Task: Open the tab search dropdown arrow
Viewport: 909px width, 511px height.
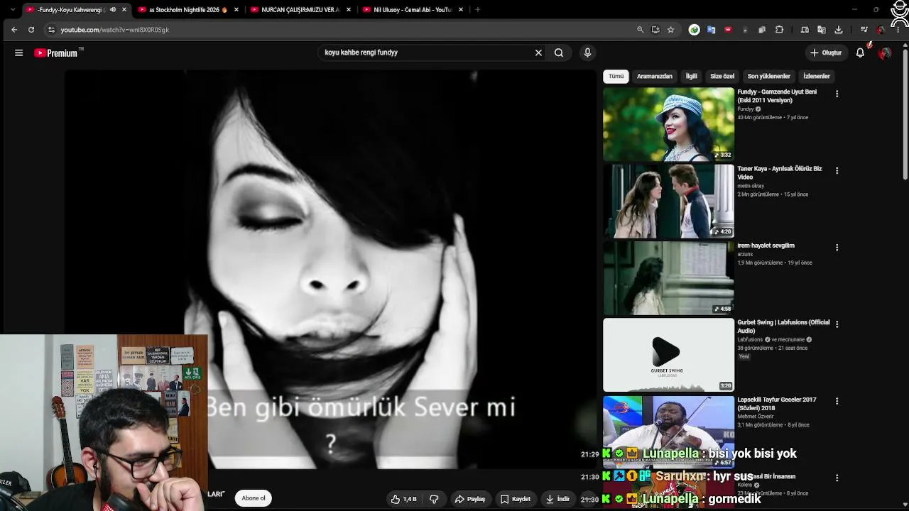Action: point(12,10)
